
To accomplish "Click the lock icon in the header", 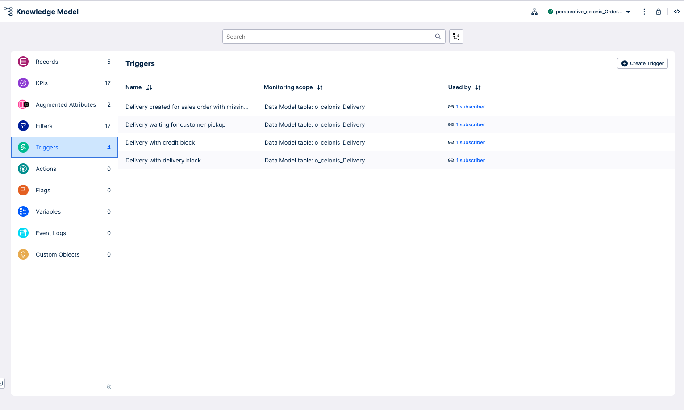I will coord(659,12).
